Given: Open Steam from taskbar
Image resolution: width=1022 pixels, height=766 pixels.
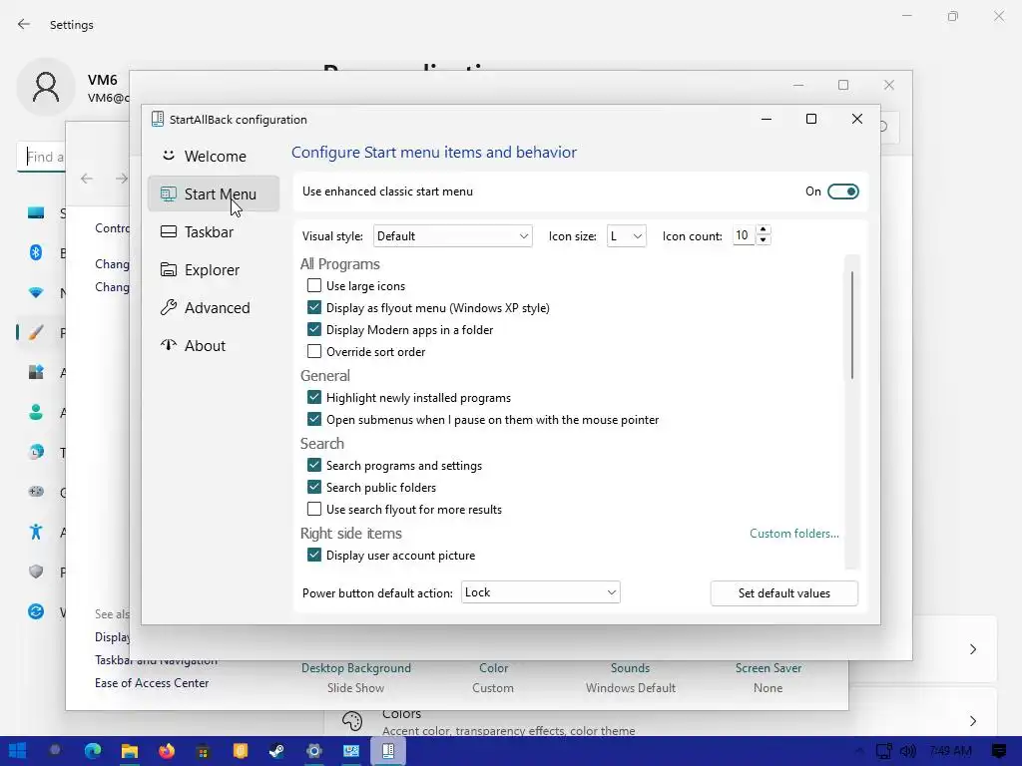Looking at the screenshot, I should (277, 751).
